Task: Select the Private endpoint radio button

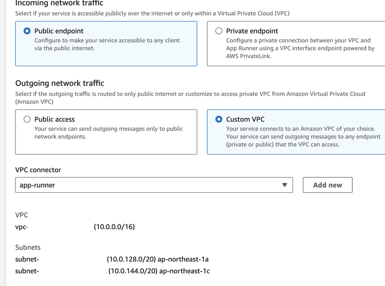Action: (x=218, y=31)
